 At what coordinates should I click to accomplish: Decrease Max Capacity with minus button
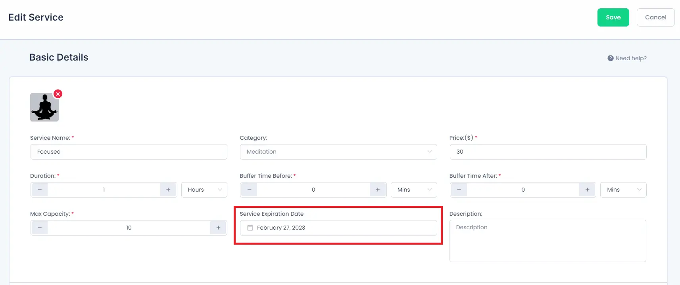[x=40, y=228]
